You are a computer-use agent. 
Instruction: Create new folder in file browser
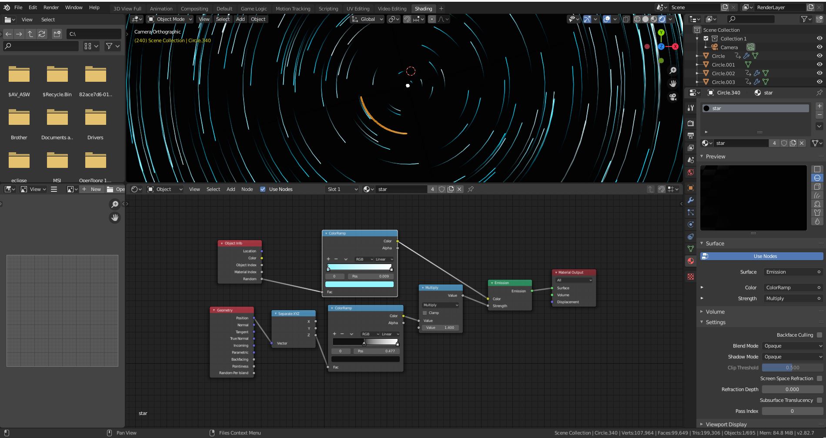57,34
